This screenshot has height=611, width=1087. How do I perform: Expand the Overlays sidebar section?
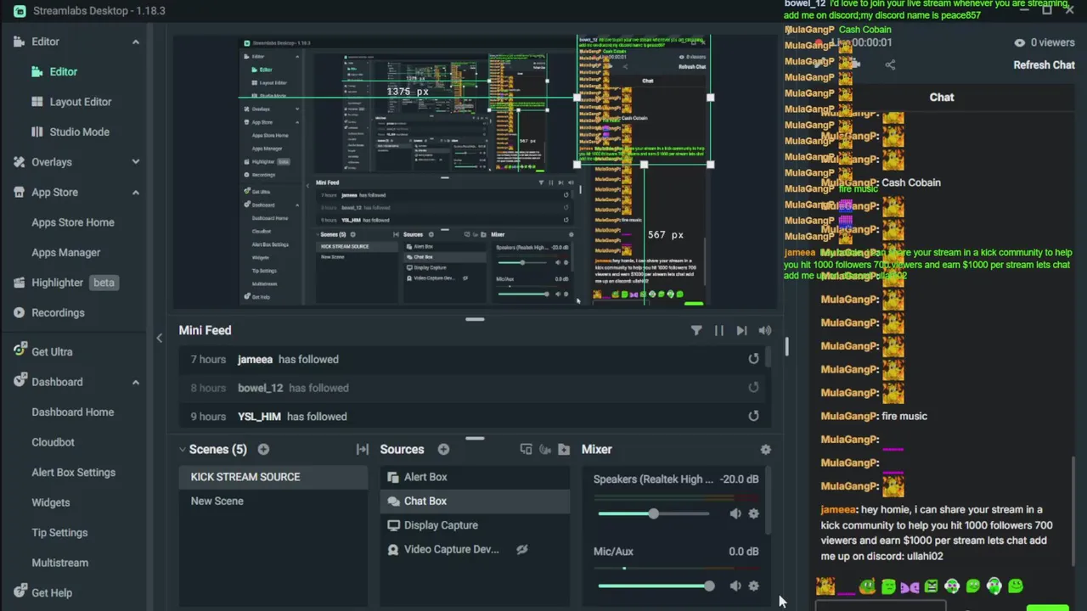point(135,162)
